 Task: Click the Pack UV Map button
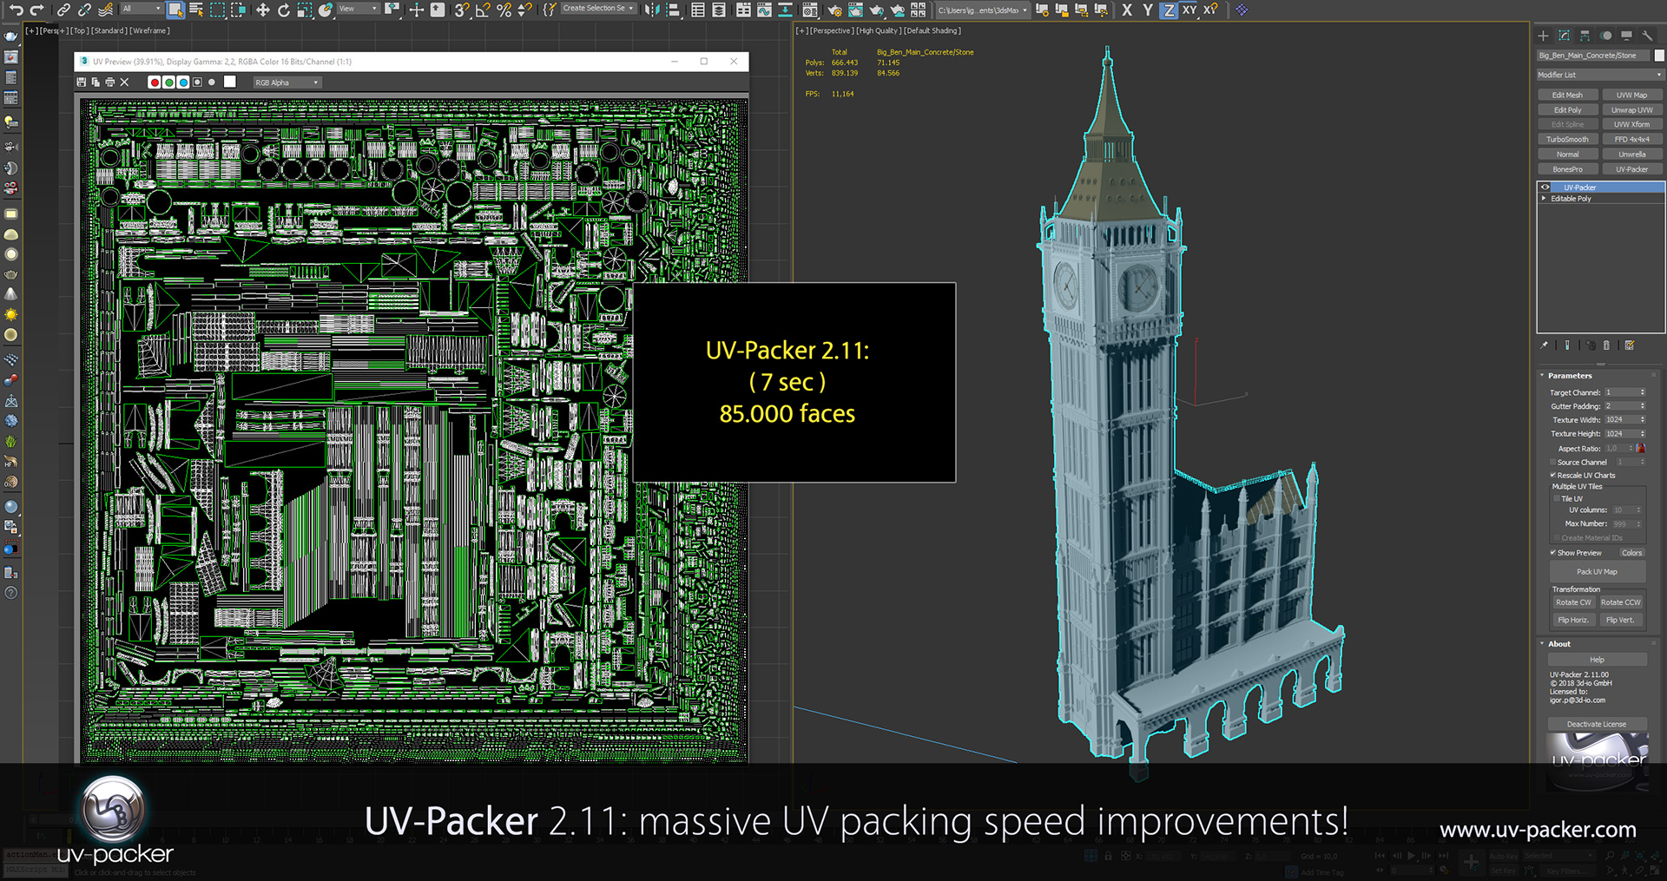coord(1598,572)
